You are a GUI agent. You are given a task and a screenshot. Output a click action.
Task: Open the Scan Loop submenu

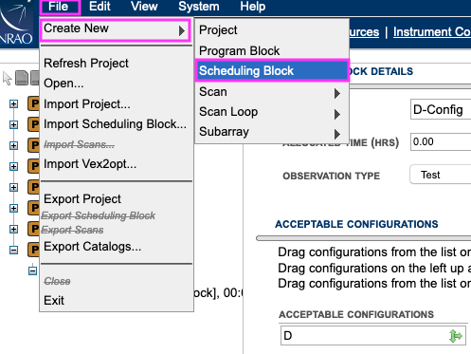pos(272,112)
